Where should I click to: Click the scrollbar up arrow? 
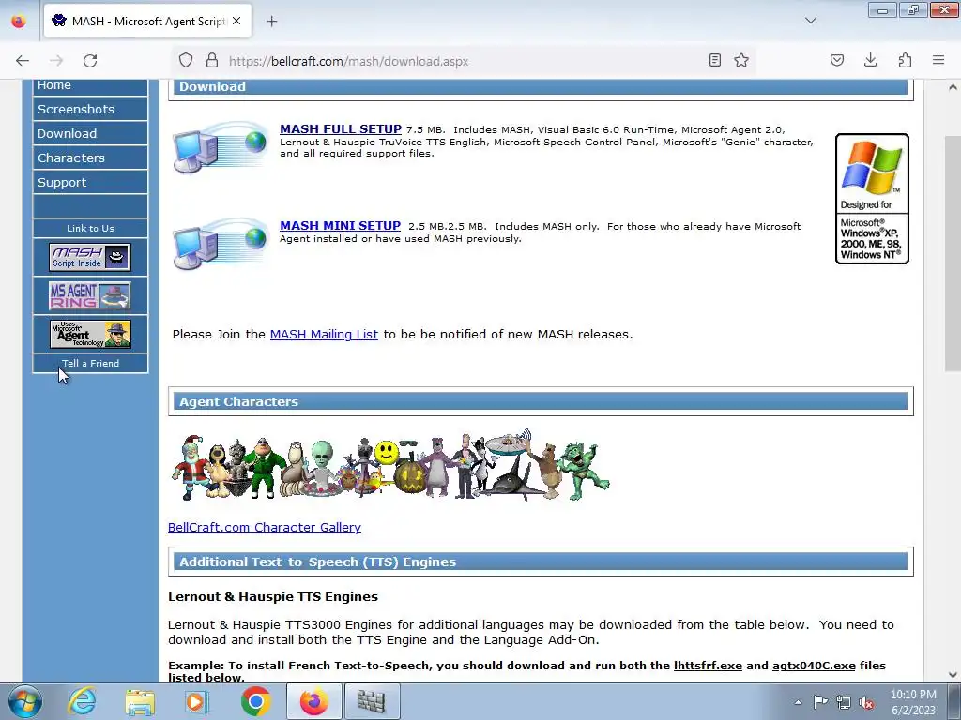click(953, 87)
